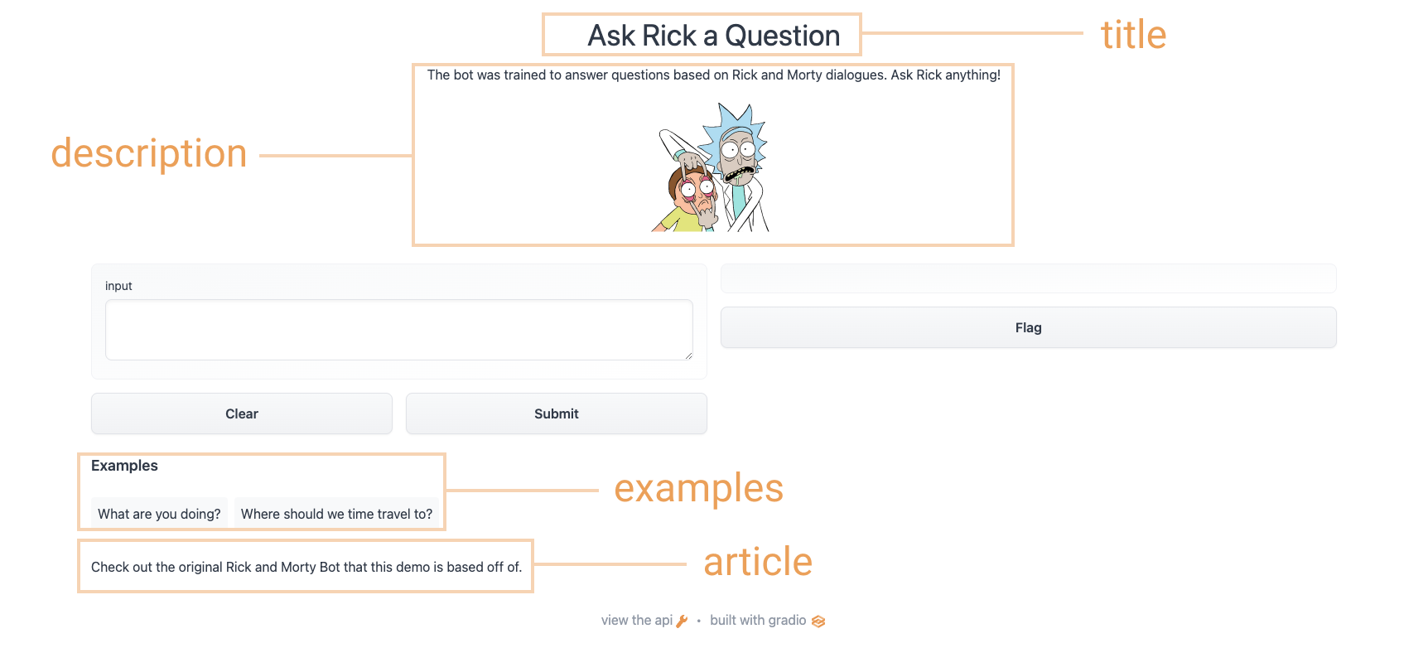
Task: Open the "view the api" link
Action: 637,621
